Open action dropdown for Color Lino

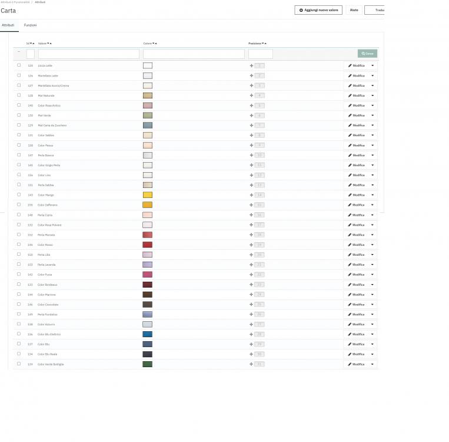point(372,175)
